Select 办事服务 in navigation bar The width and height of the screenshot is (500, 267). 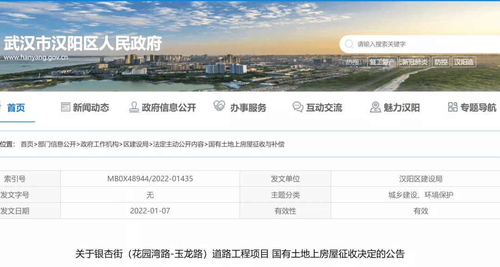click(x=248, y=108)
